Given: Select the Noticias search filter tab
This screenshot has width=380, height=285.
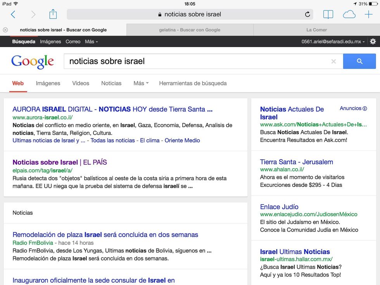Looking at the screenshot, I should pos(111,83).
